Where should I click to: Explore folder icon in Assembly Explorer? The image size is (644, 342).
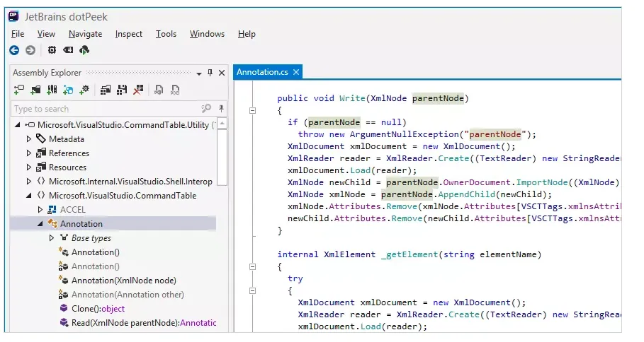point(35,90)
